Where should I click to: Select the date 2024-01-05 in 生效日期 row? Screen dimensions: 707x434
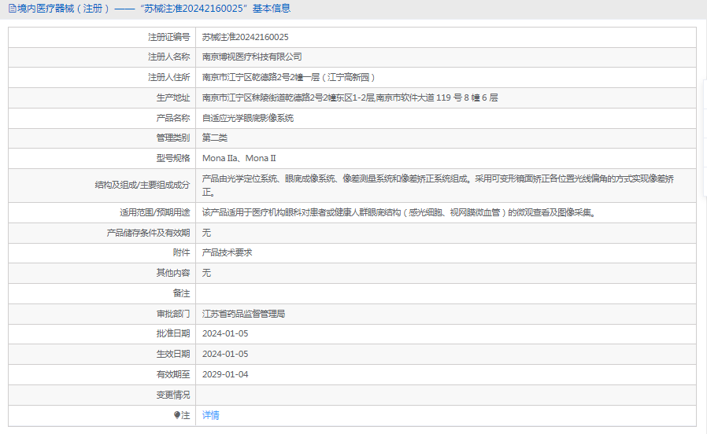coord(225,354)
